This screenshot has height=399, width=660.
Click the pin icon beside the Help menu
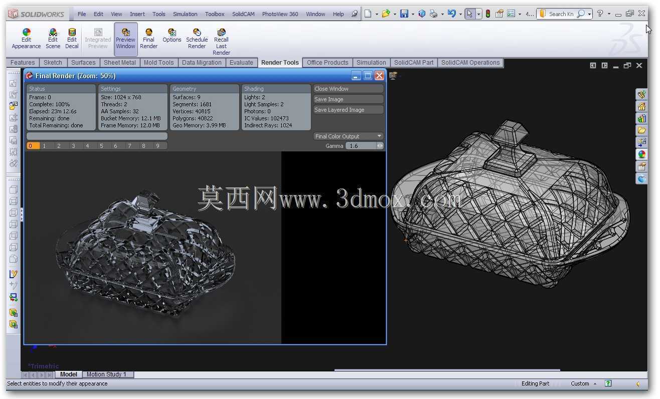tap(355, 14)
